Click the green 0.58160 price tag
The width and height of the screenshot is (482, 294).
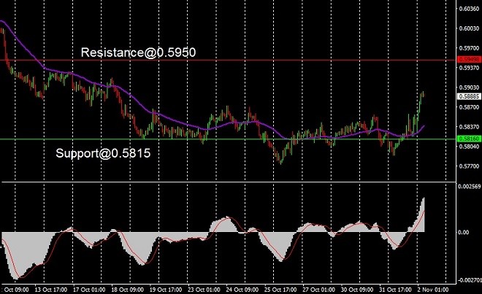tap(469, 139)
